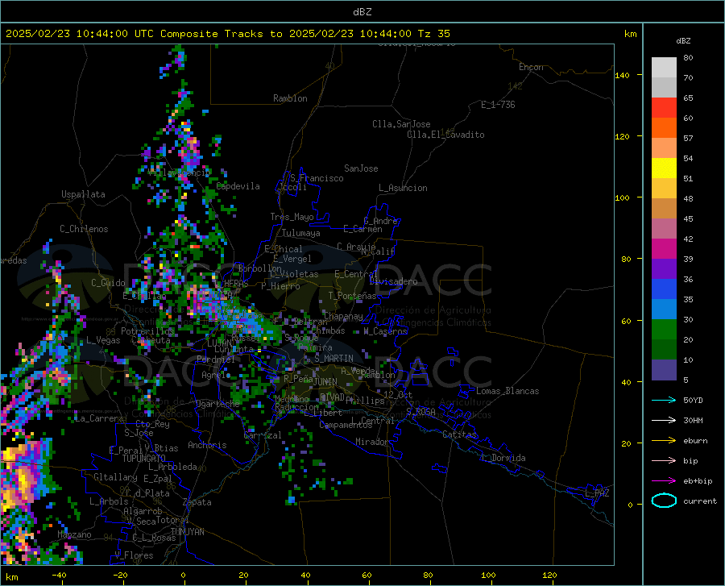This screenshot has height=586, width=725.
Task: Click the Uspallata map label
Action: [83, 194]
